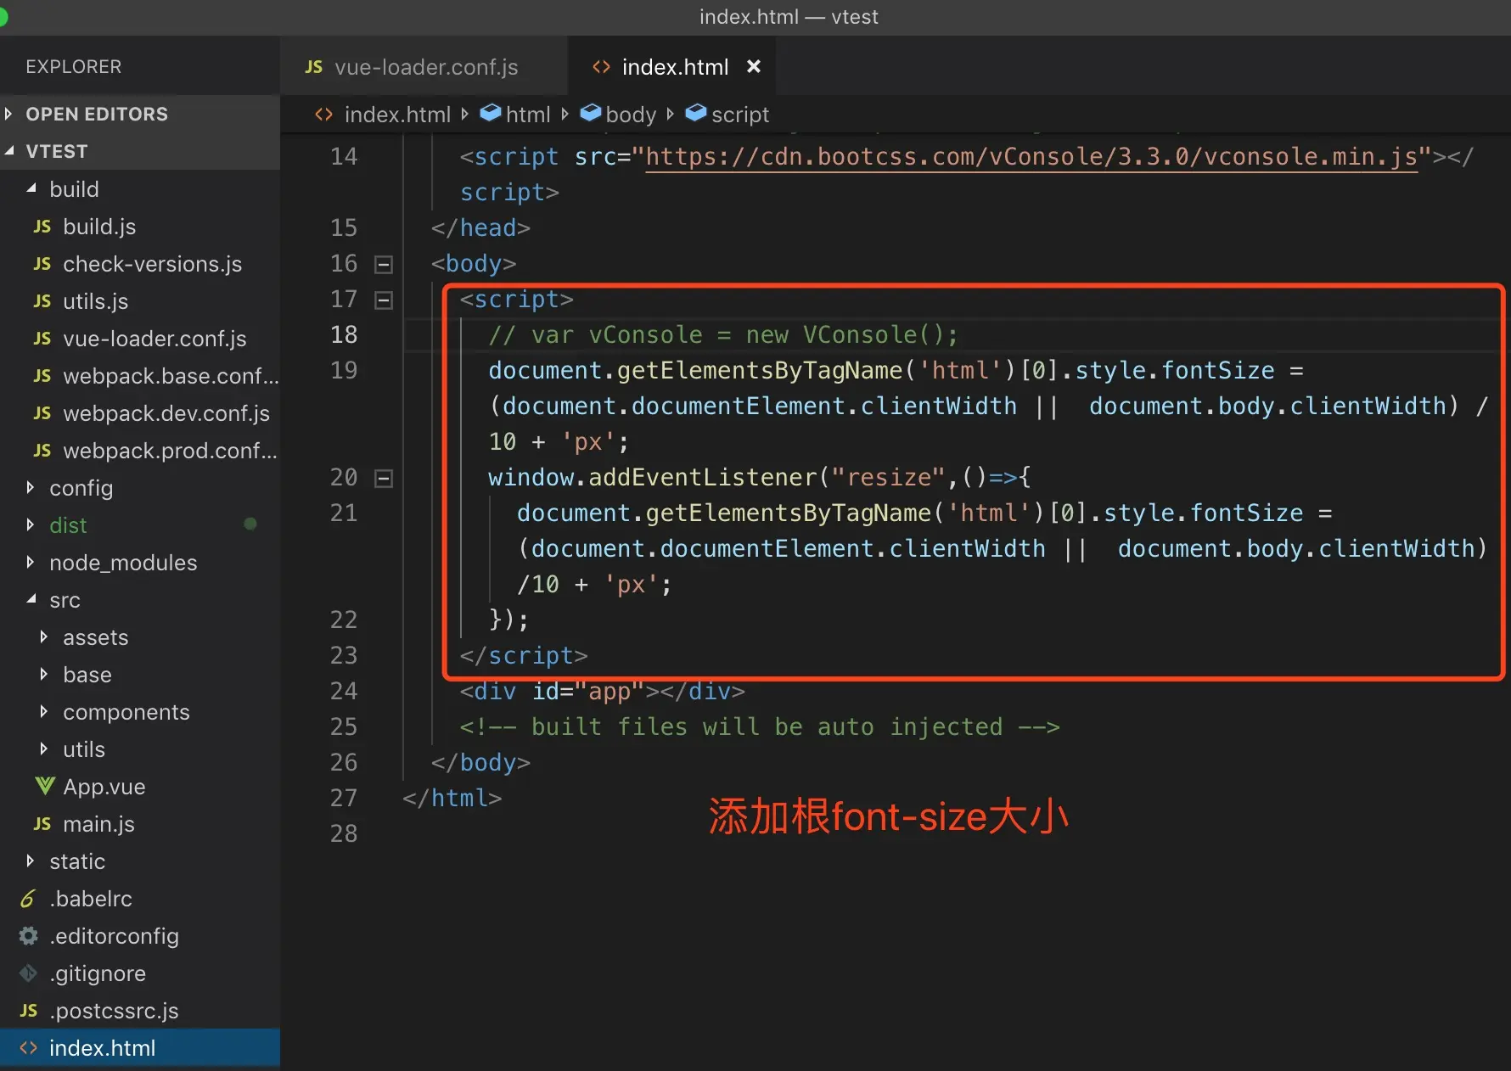Viewport: 1511px width, 1071px height.
Task: Click the gear icon beside .editorconfig
Action: [28, 936]
